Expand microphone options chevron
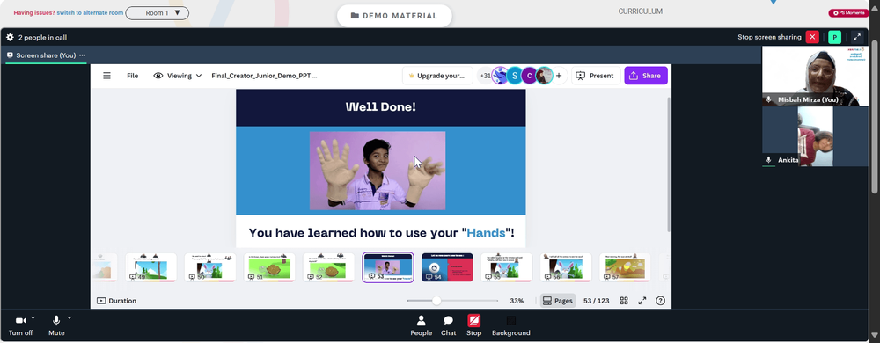This screenshot has width=880, height=343. (70, 317)
